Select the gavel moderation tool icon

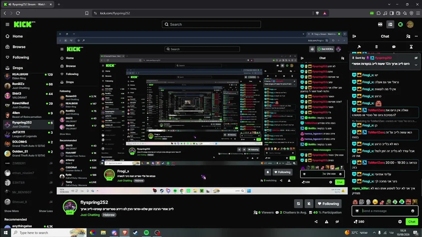359,47
